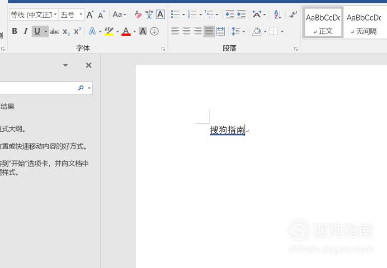Open borders dropdown arrow
The width and height of the screenshot is (387, 268).
[282, 31]
